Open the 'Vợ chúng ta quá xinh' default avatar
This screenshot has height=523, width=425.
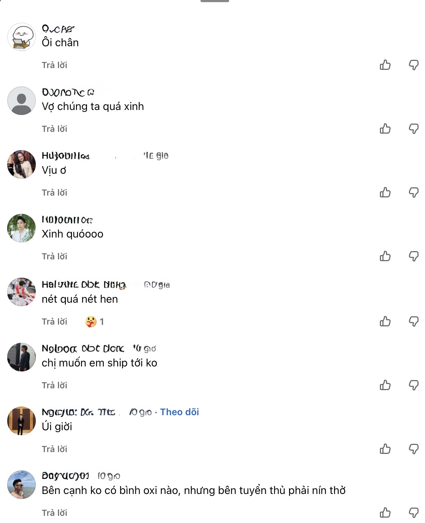click(x=21, y=101)
